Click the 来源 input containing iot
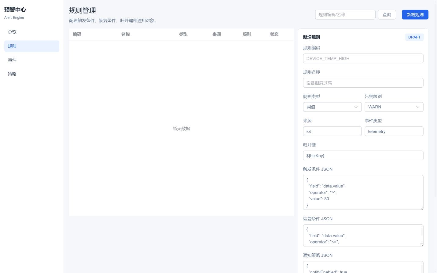This screenshot has height=273, width=437. [332, 131]
